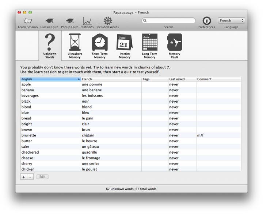Viewport: 263px width, 214px height.
Task: Zoom the window with the green button
Action: 30,12
